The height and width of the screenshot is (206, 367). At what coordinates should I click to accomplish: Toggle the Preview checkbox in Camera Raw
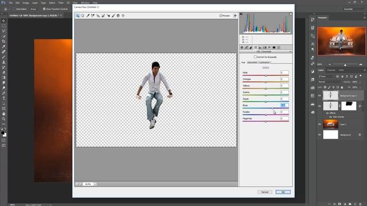point(220,15)
